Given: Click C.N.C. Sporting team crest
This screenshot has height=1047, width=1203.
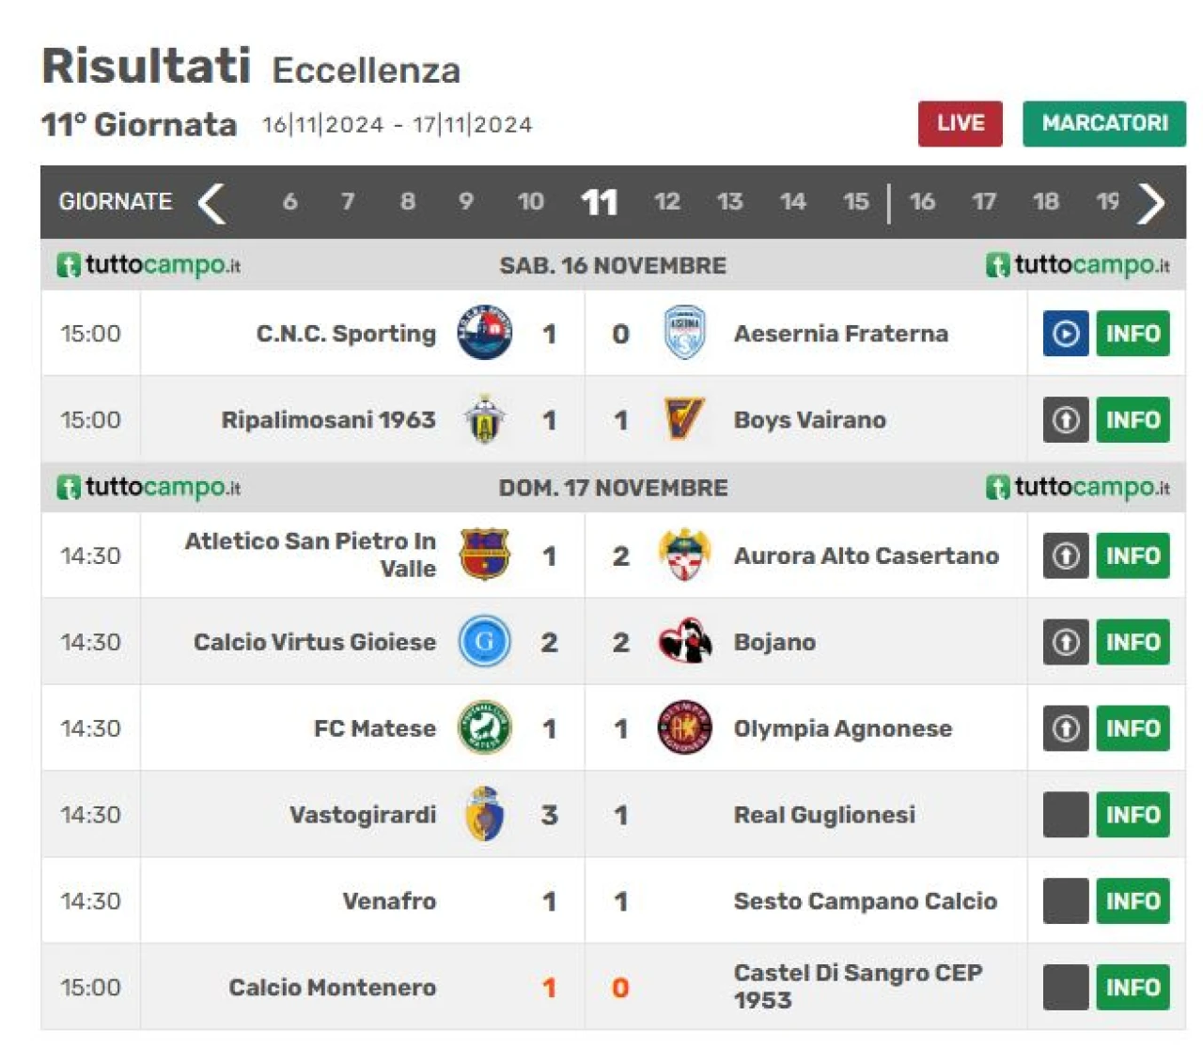Looking at the screenshot, I should point(485,333).
